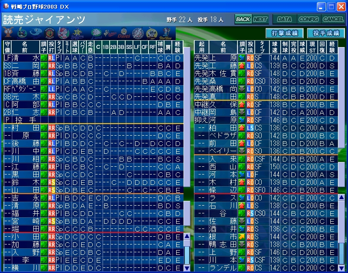Open the CONFIG menu

(308, 19)
